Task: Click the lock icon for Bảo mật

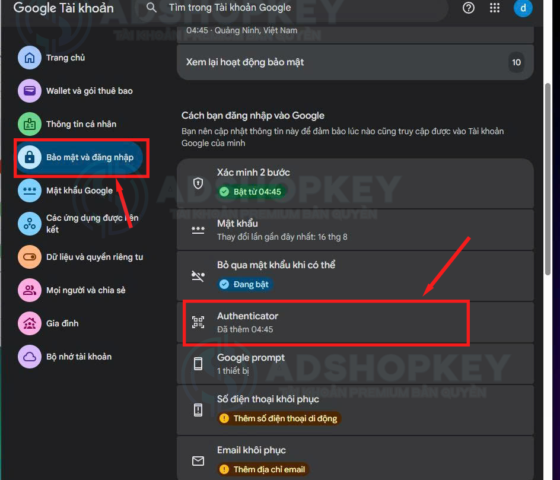Action: 30,157
